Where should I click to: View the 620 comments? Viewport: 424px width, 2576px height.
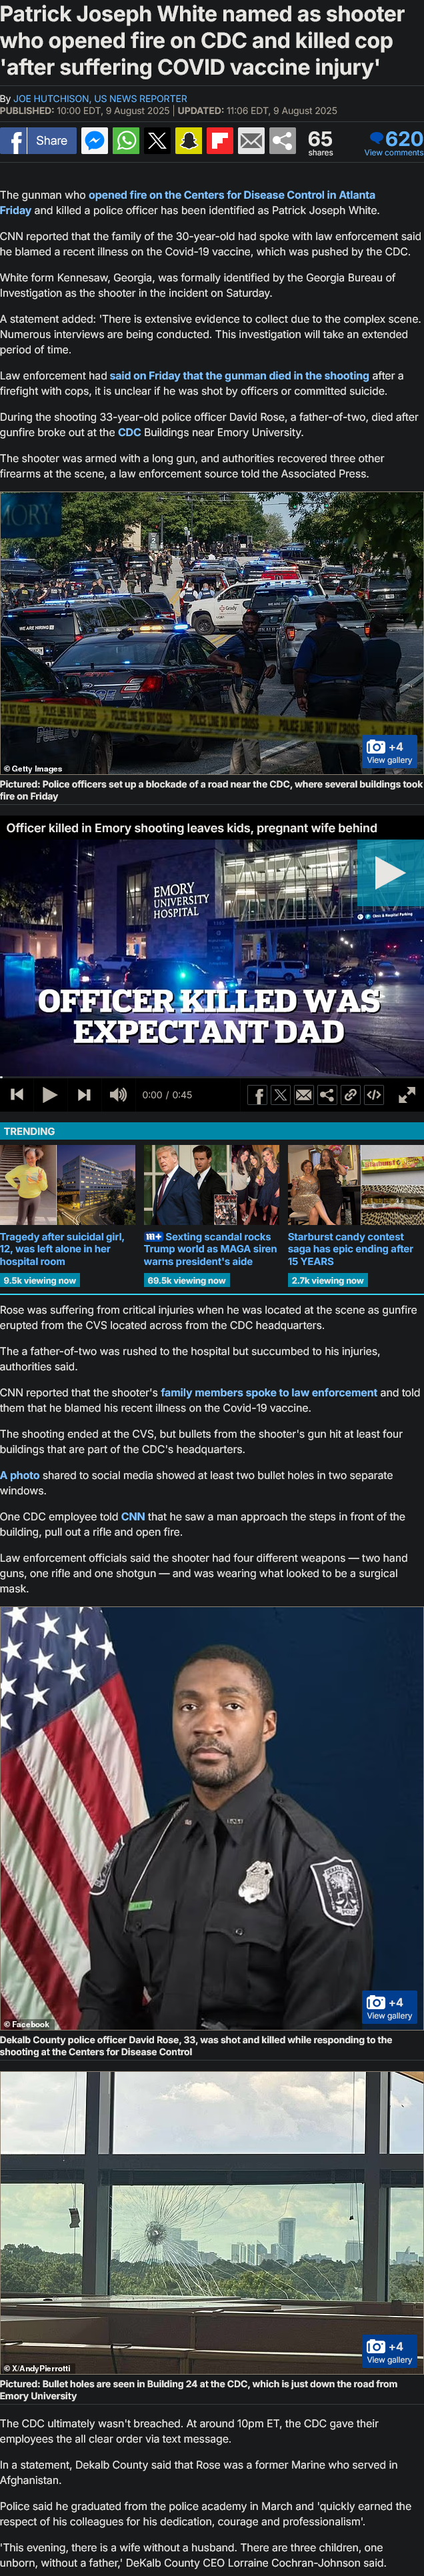tap(394, 142)
